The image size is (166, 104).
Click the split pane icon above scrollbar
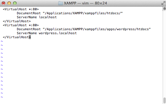coord(164,9)
